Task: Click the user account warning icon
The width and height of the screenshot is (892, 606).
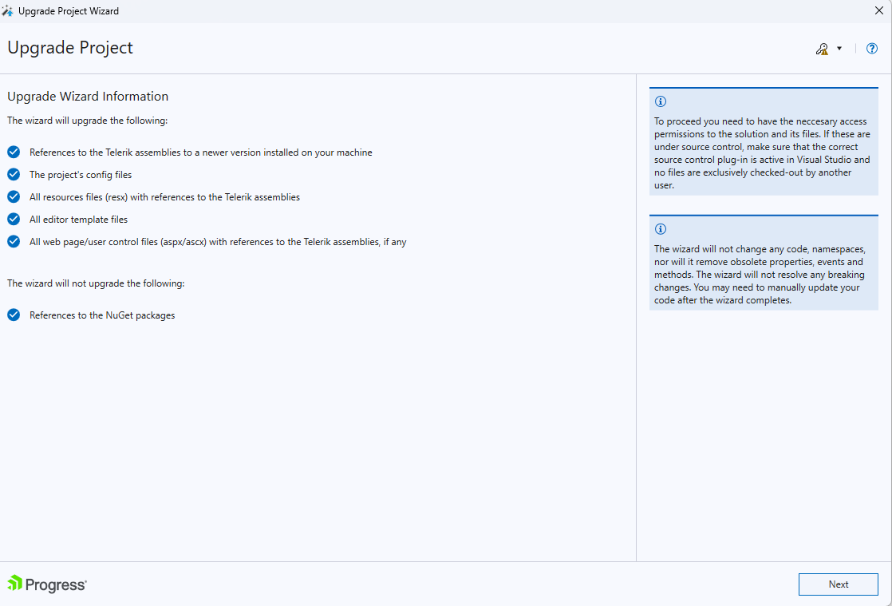Action: (822, 49)
